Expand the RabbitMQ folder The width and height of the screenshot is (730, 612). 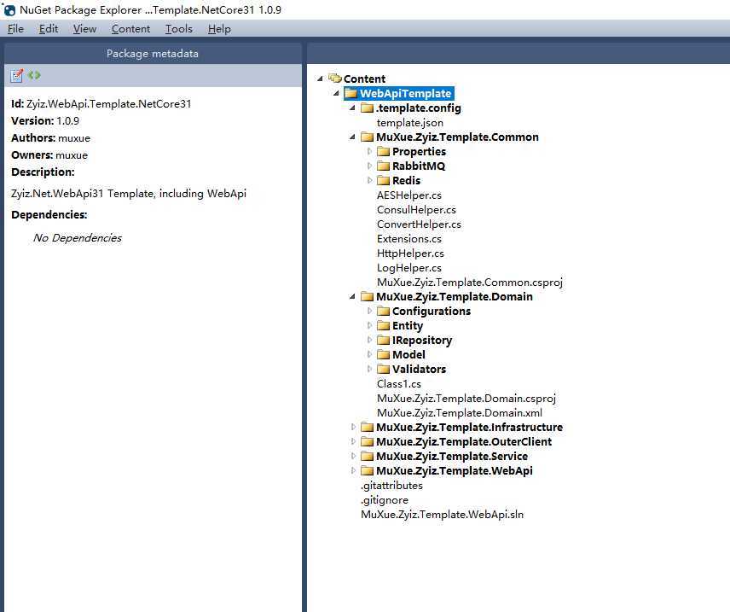[x=369, y=166]
